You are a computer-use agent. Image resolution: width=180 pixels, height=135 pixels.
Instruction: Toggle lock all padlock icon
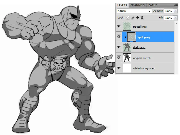pyautogui.click(x=142, y=18)
